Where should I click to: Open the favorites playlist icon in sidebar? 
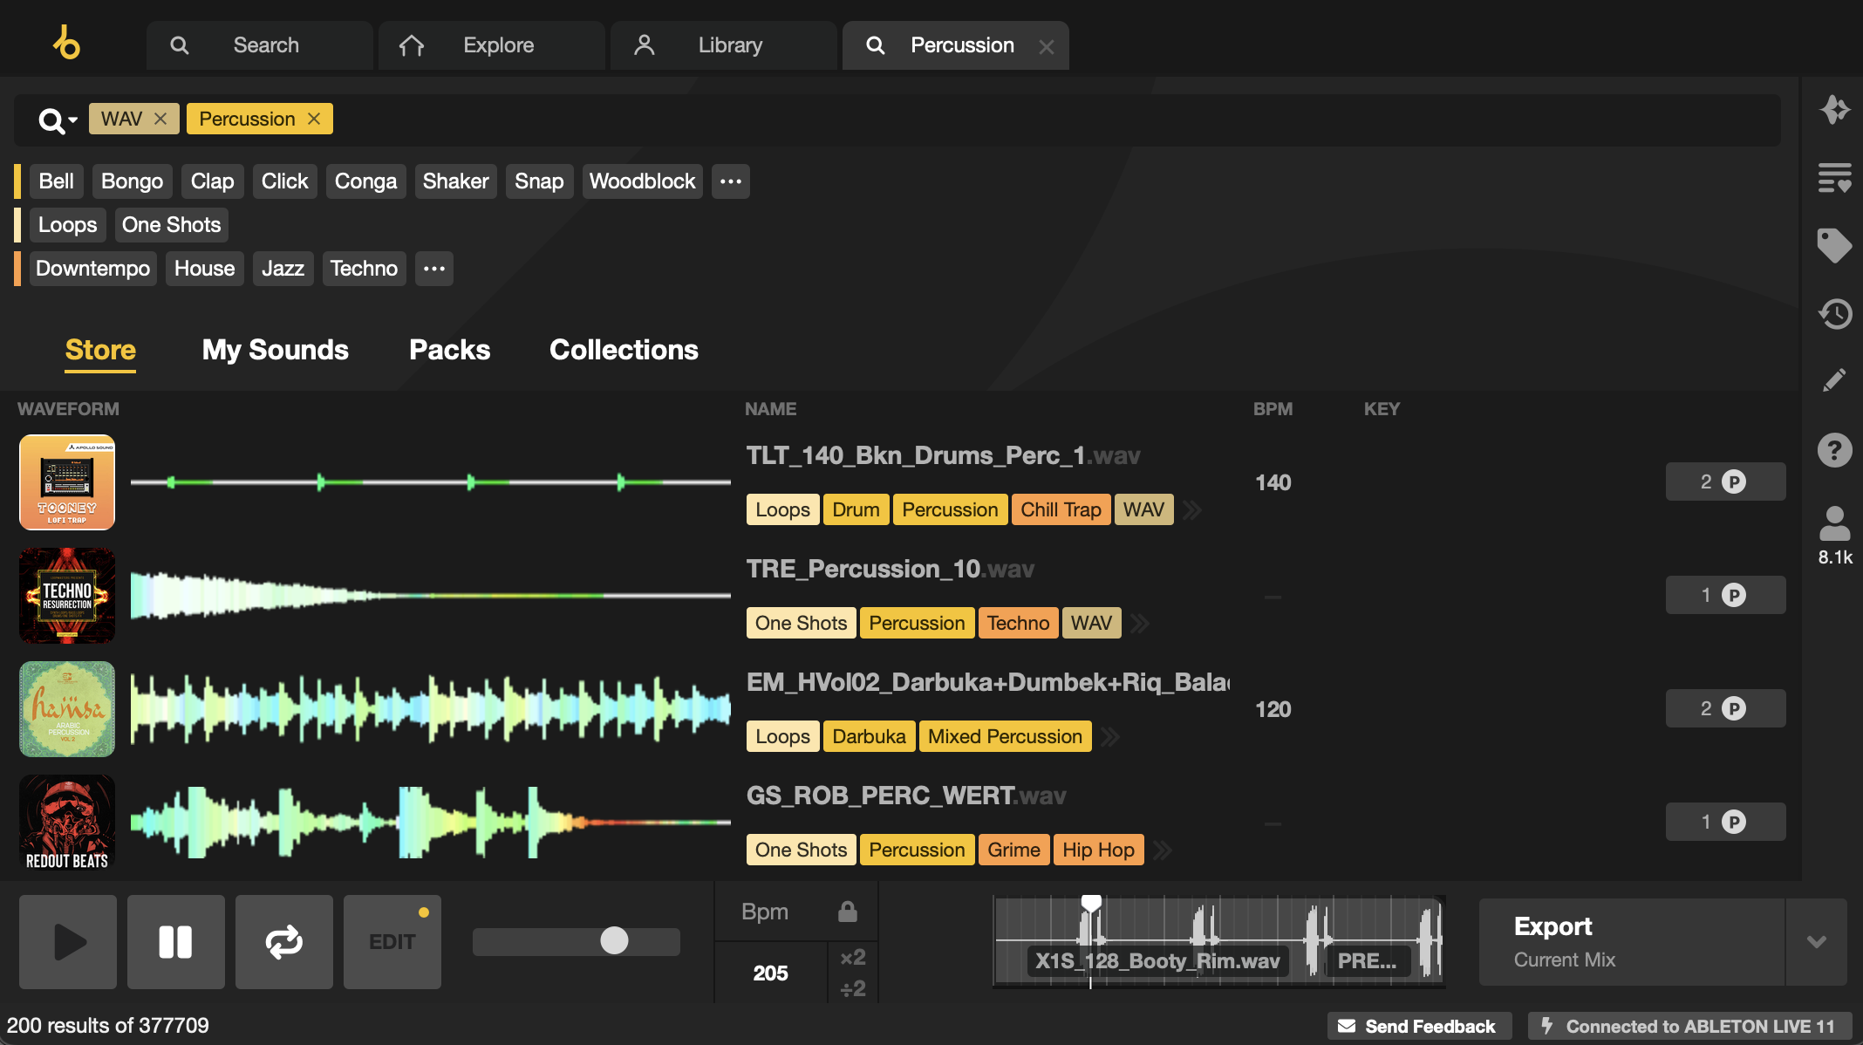click(x=1834, y=178)
